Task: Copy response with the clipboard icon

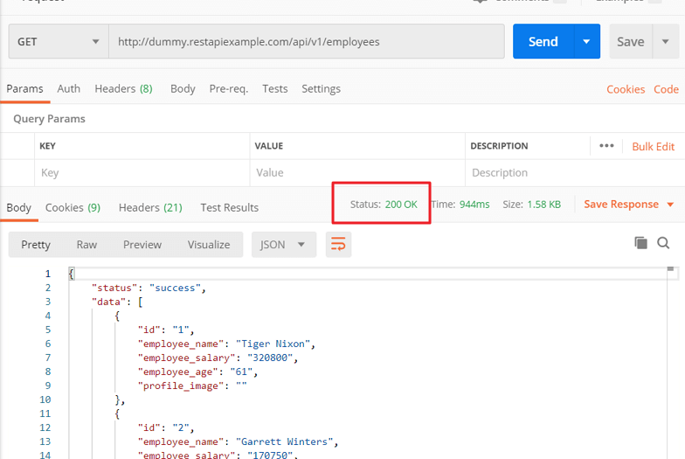Action: tap(640, 243)
